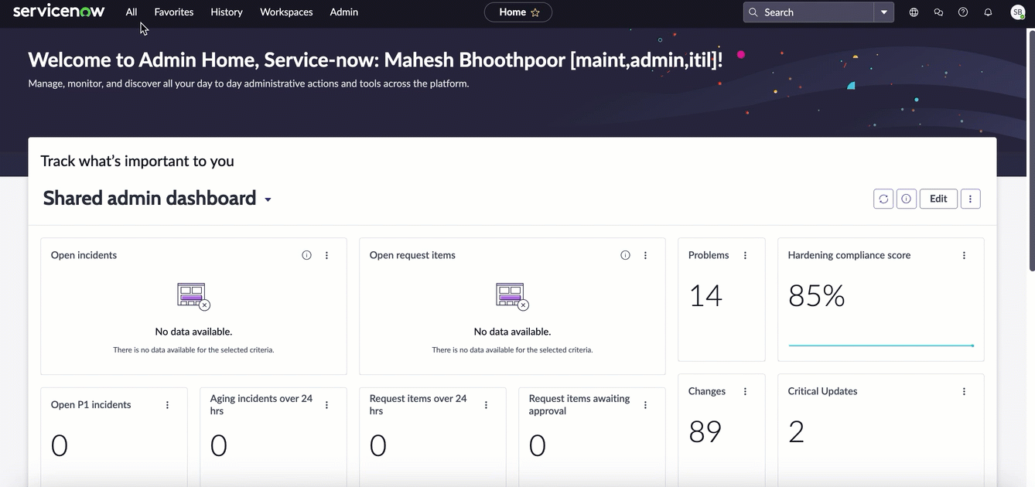The image size is (1035, 487).
Task: Open Request items over 24 hrs options
Action: pyautogui.click(x=486, y=405)
